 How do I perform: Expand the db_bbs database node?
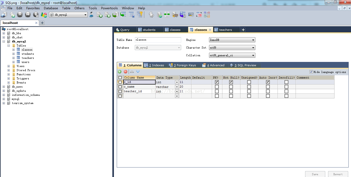click(4, 33)
